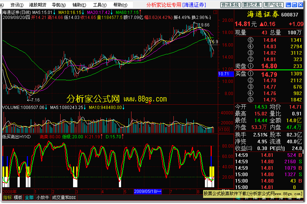Click the stock code 600837
Viewport: 307px width, 204px height.
289,15
